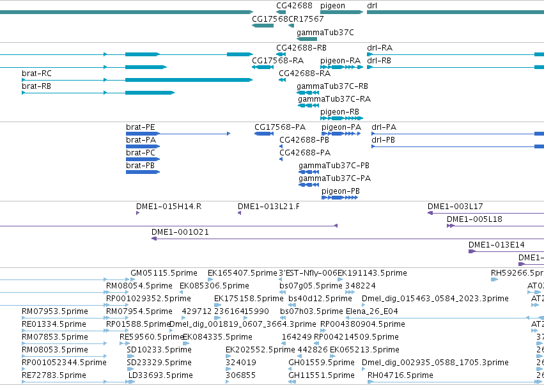The image size is (544, 385).
Task: Click the pigeon-PB protein label
Action: click(340, 192)
